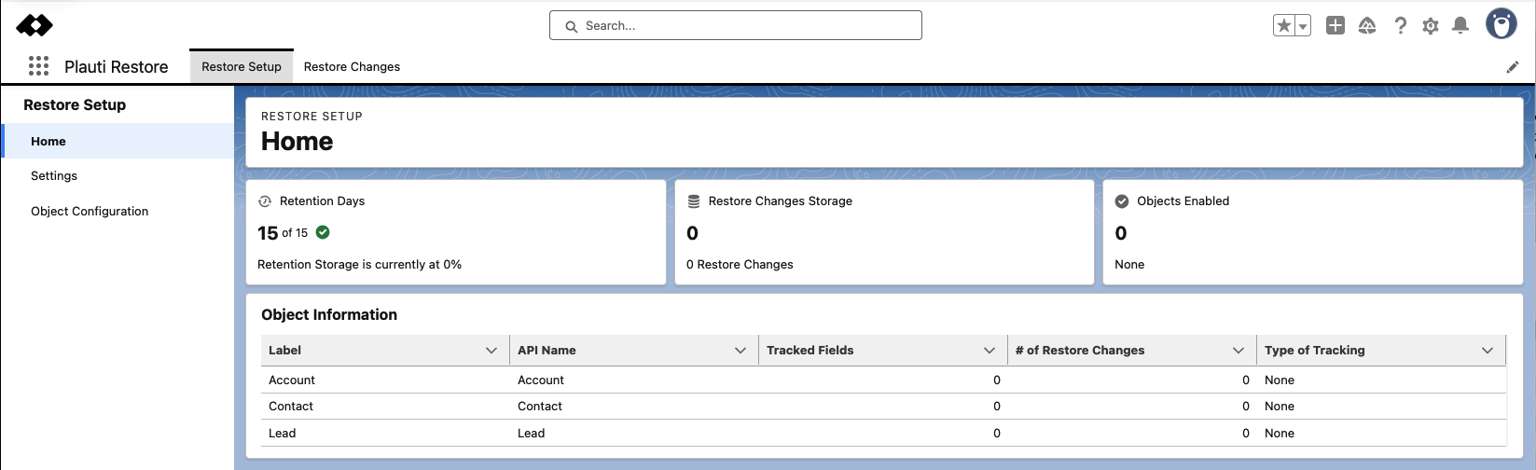Image resolution: width=1536 pixels, height=470 pixels.
Task: Open the Global Actions plus icon
Action: click(1335, 26)
